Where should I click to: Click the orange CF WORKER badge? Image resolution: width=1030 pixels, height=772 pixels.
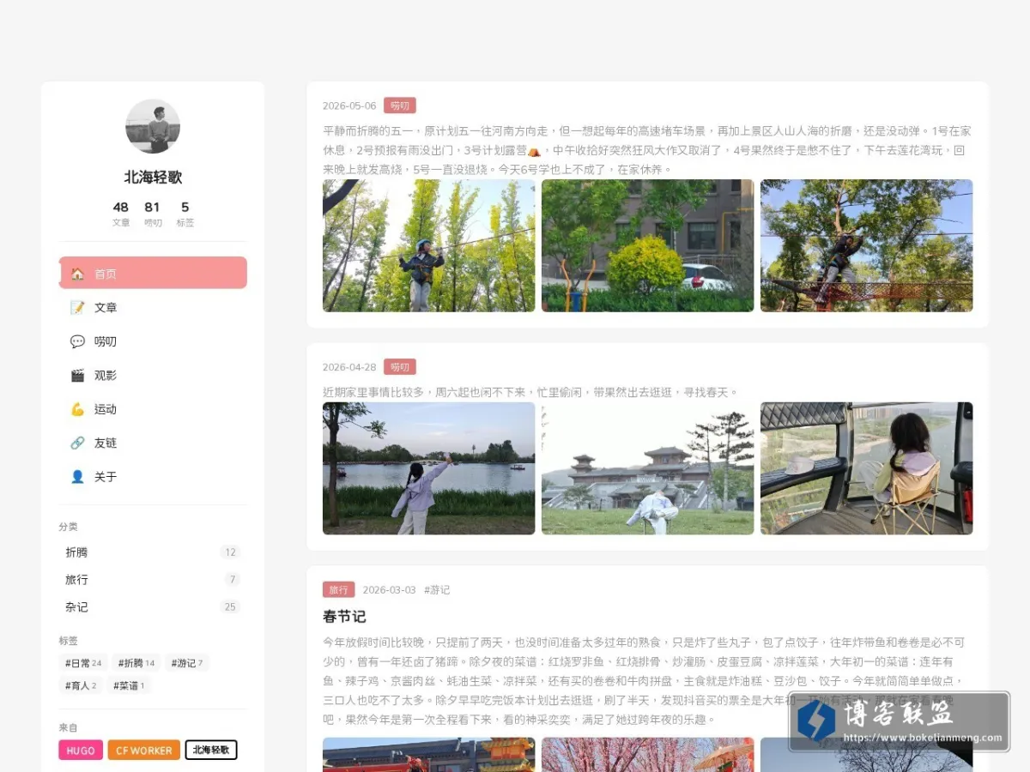(x=144, y=751)
